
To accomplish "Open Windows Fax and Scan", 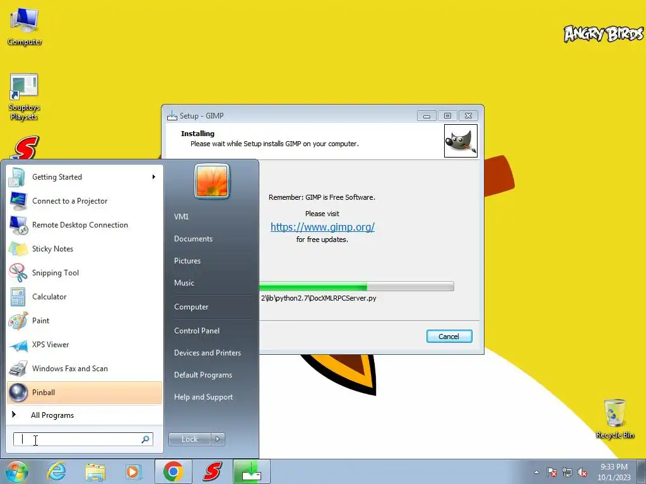I will [x=85, y=368].
